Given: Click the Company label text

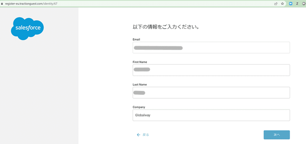Looking at the screenshot, I should point(139,107).
